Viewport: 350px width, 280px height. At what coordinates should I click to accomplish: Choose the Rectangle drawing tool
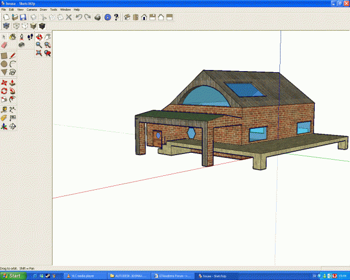click(x=4, y=55)
